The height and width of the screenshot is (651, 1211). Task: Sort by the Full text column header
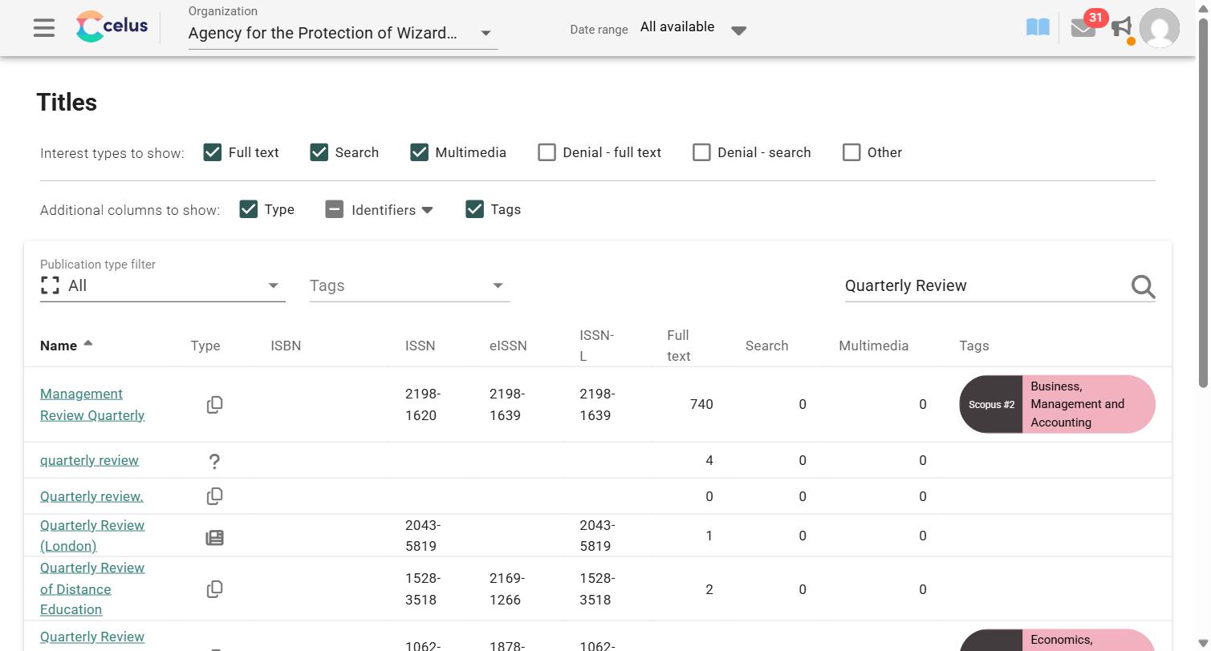(678, 346)
